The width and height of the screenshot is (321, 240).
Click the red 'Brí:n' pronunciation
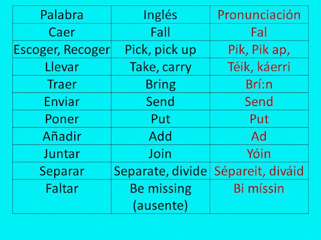click(x=259, y=84)
